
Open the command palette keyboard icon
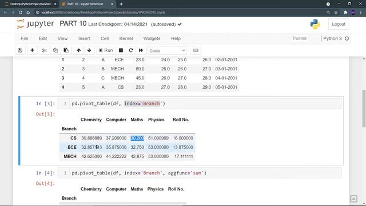tap(196, 50)
